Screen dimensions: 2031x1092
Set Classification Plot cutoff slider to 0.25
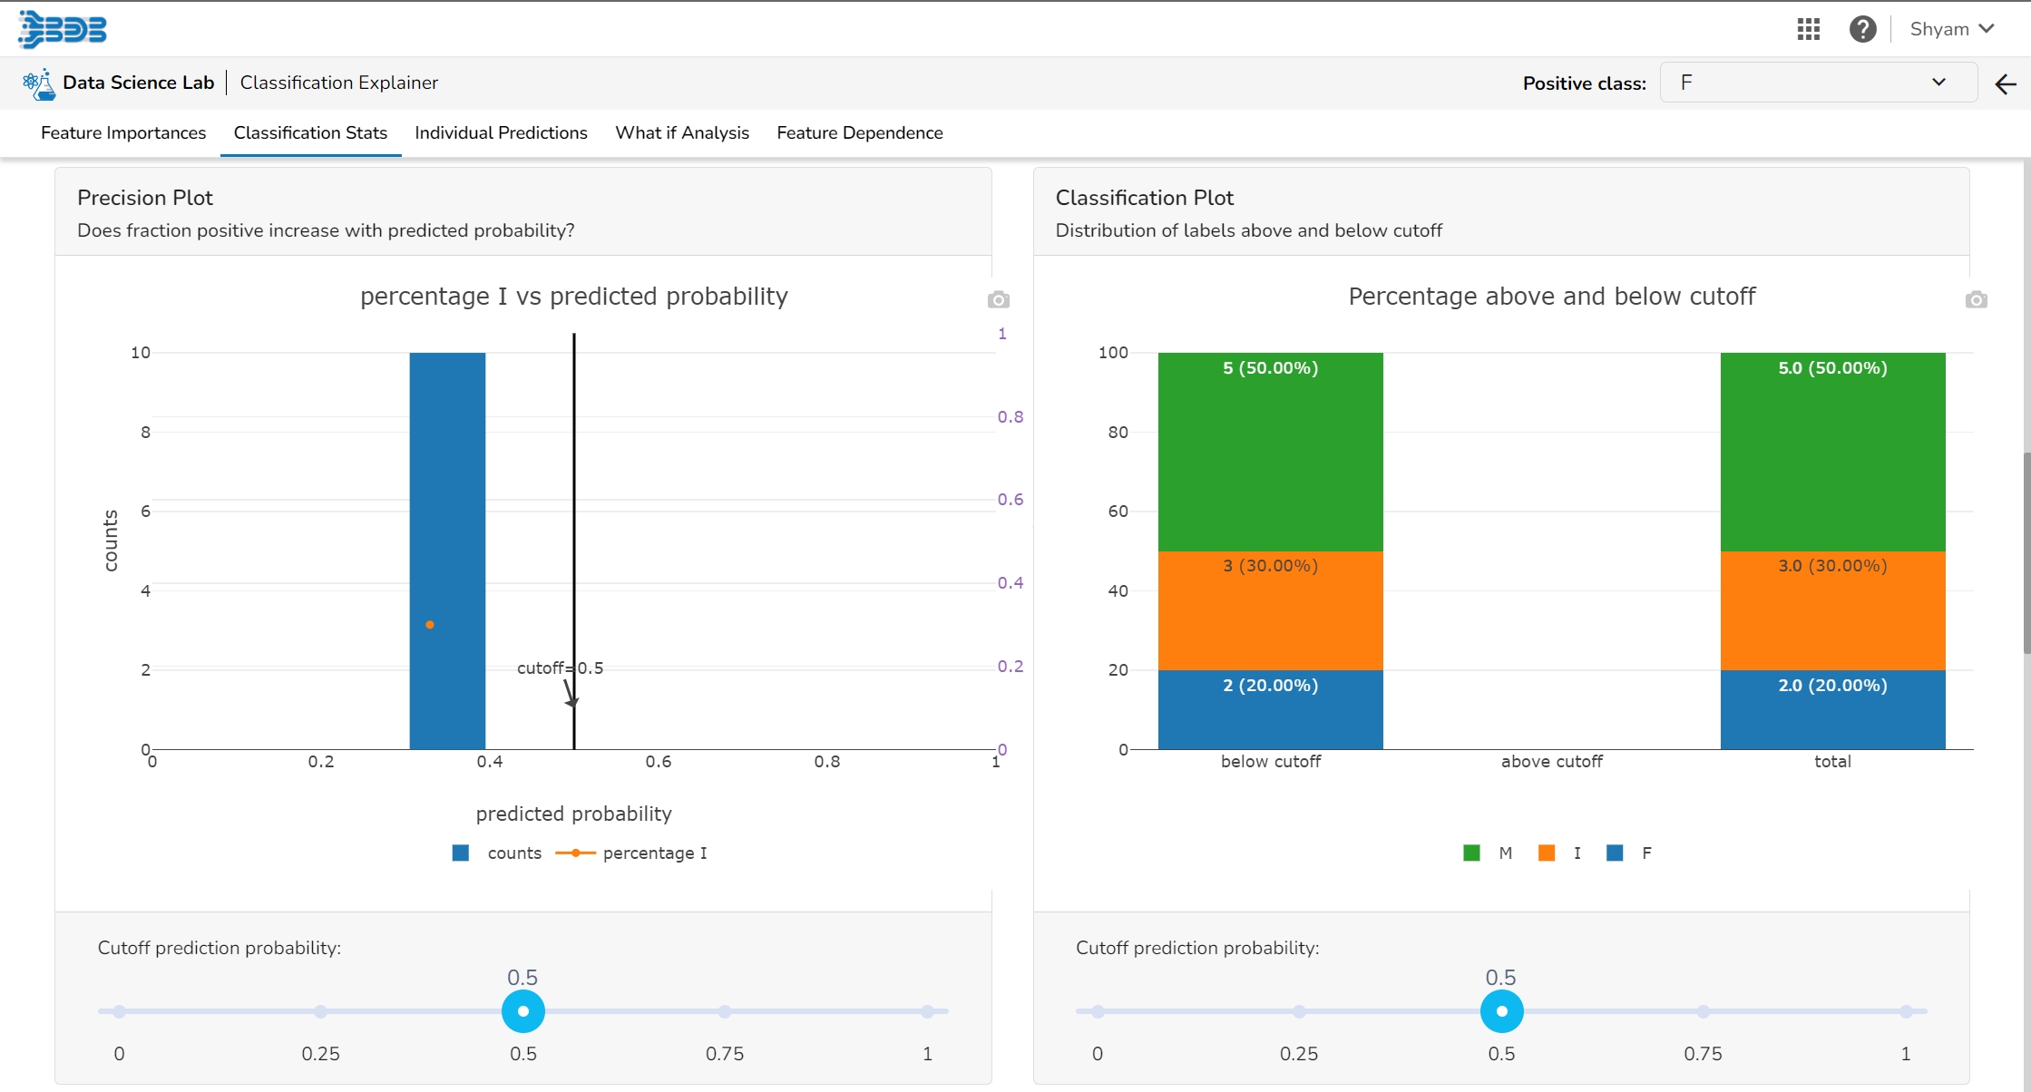pos(1299,1011)
